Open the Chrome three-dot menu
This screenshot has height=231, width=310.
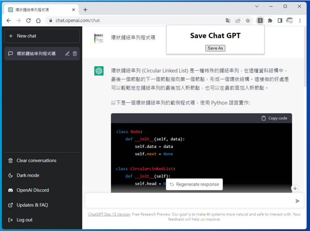tap(300, 21)
